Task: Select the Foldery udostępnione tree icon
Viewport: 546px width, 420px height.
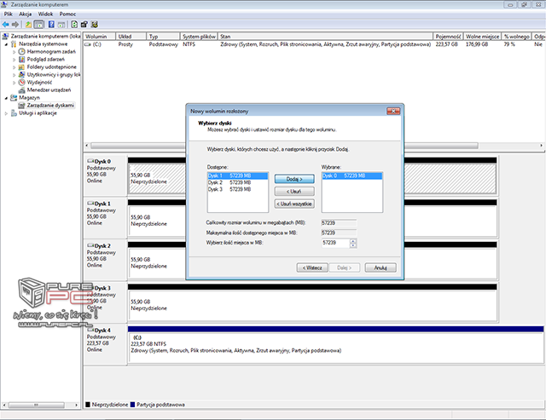Action: pyautogui.click(x=21, y=66)
